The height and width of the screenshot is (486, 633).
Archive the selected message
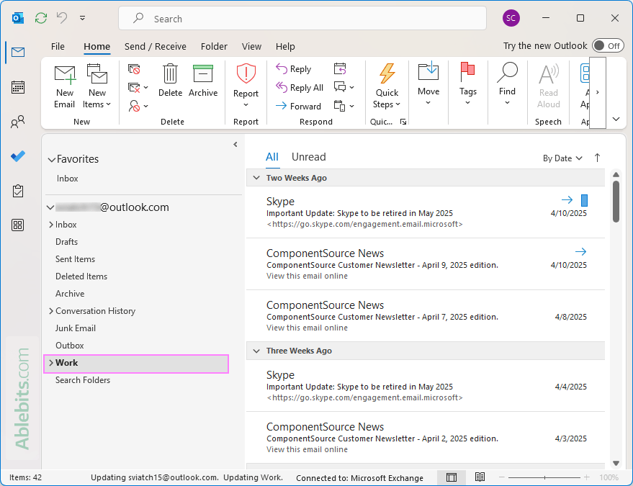click(203, 81)
